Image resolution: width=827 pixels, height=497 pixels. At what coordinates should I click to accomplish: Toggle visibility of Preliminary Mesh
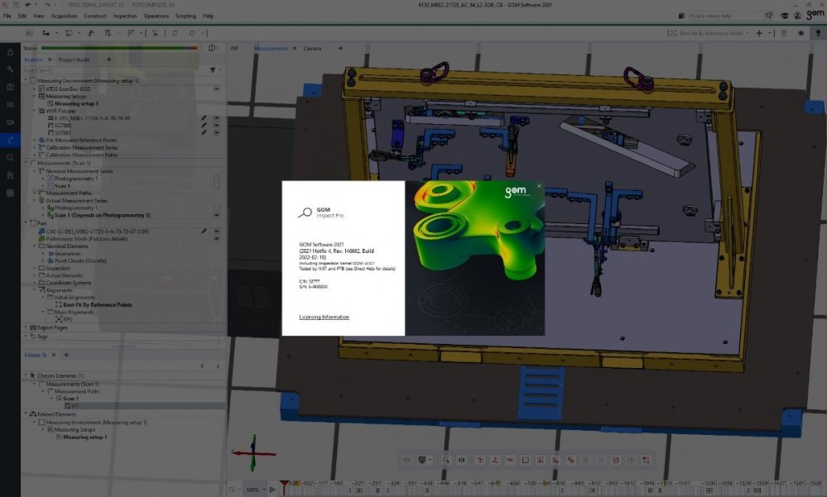[x=216, y=239]
